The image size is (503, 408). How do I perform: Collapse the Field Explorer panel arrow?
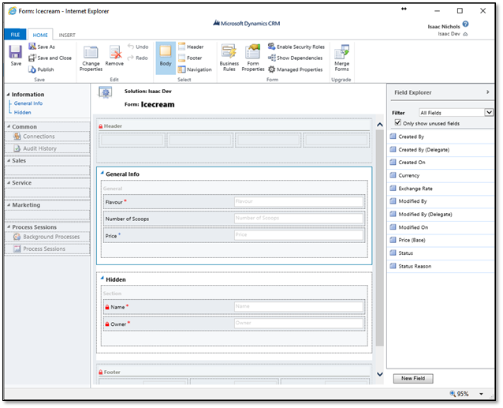coord(489,92)
